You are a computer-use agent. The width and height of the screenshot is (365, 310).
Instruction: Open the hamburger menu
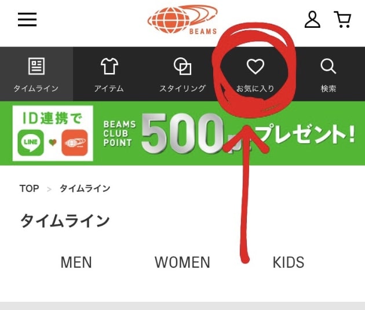pyautogui.click(x=27, y=19)
